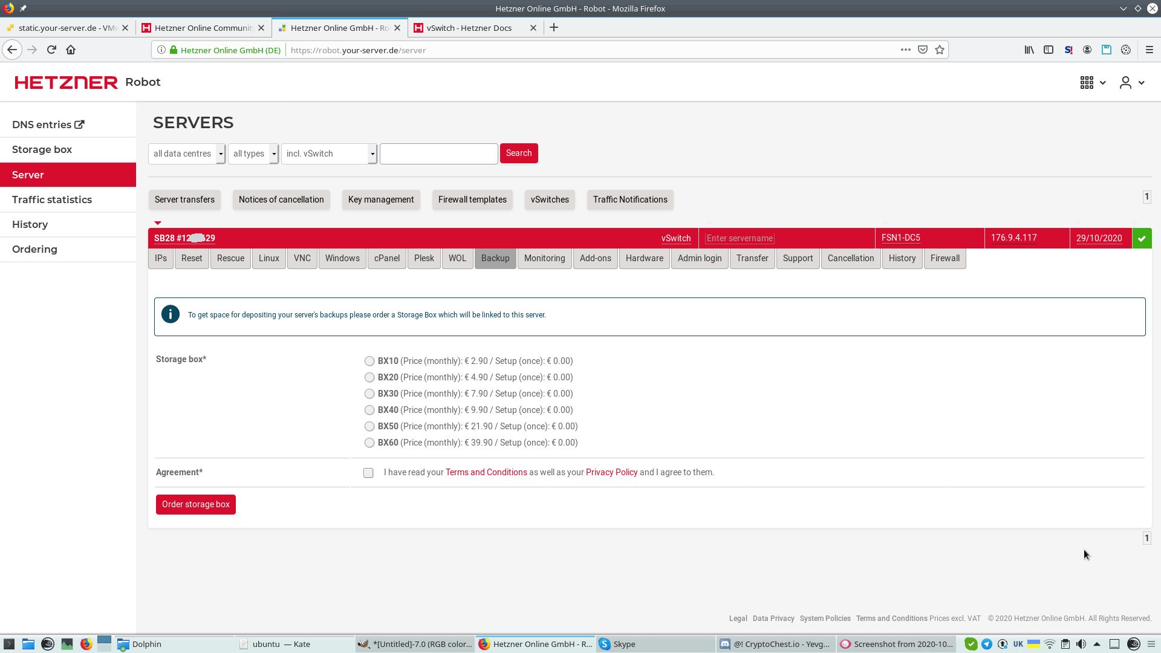
Task: Click the green checkmark server status icon
Action: point(1142,238)
